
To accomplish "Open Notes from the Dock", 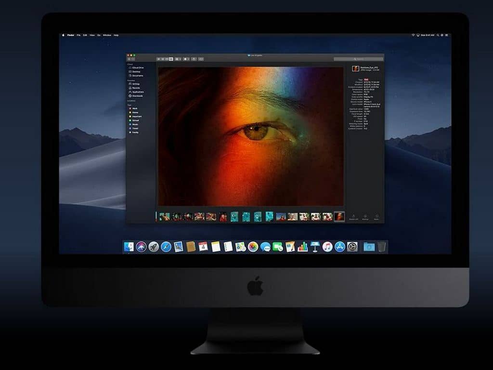I will [216, 247].
